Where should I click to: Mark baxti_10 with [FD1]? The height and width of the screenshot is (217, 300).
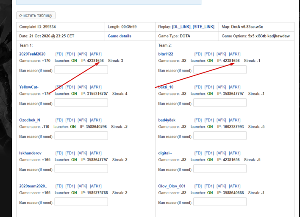[x=209, y=87]
